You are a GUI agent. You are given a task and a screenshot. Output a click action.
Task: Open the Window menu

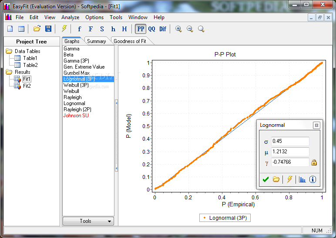coord(138,17)
